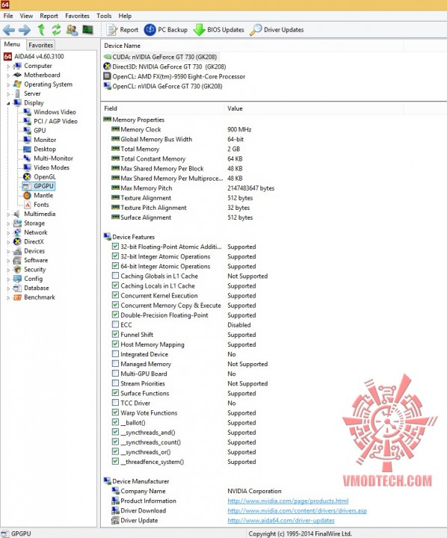
Task: Expand the Server tree node
Action: pyautogui.click(x=8, y=94)
